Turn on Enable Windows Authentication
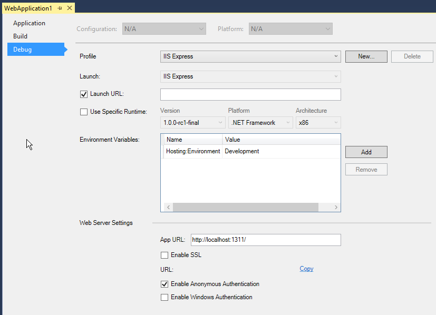The width and height of the screenshot is (436, 315). tap(164, 297)
